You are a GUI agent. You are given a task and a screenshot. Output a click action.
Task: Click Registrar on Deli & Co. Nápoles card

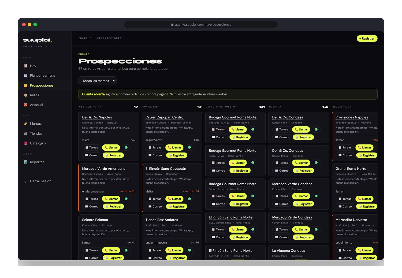(x=113, y=155)
